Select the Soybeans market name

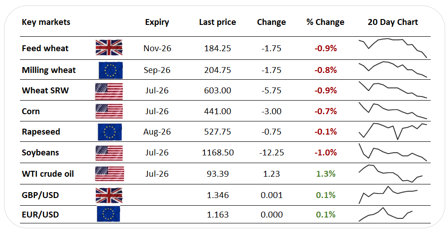(40, 153)
